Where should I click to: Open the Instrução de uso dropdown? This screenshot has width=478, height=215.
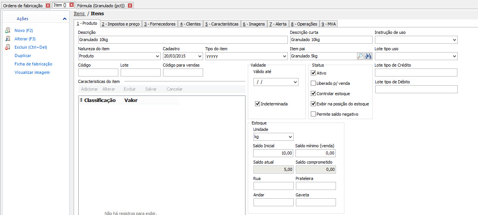tap(454, 40)
